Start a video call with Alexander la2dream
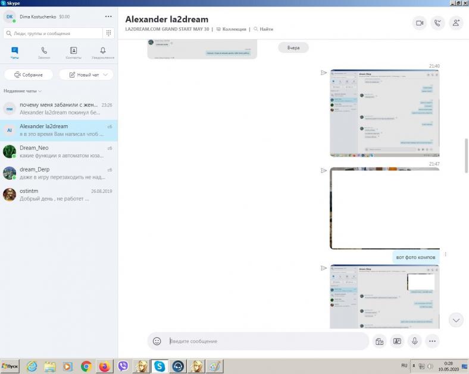This screenshot has height=374, width=469. coord(420,23)
